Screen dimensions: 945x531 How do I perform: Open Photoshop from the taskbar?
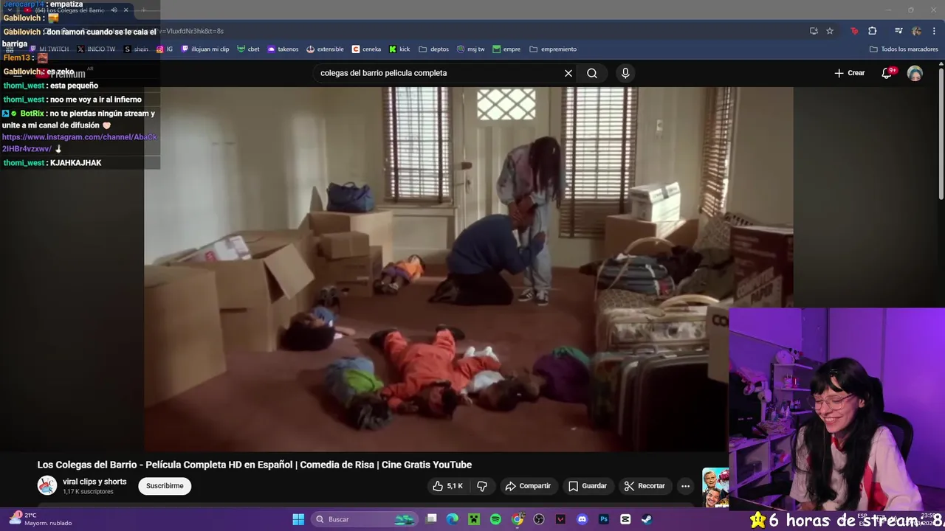click(604, 519)
